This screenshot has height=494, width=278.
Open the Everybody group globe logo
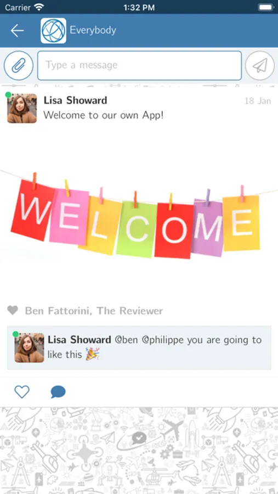point(53,31)
